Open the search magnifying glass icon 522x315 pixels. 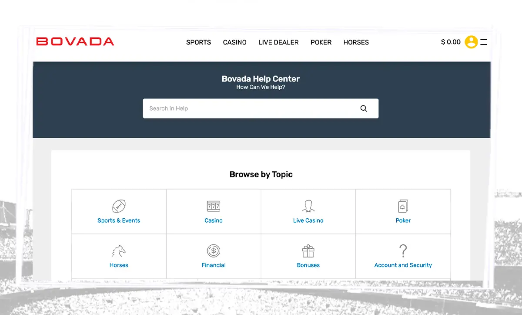tap(364, 108)
